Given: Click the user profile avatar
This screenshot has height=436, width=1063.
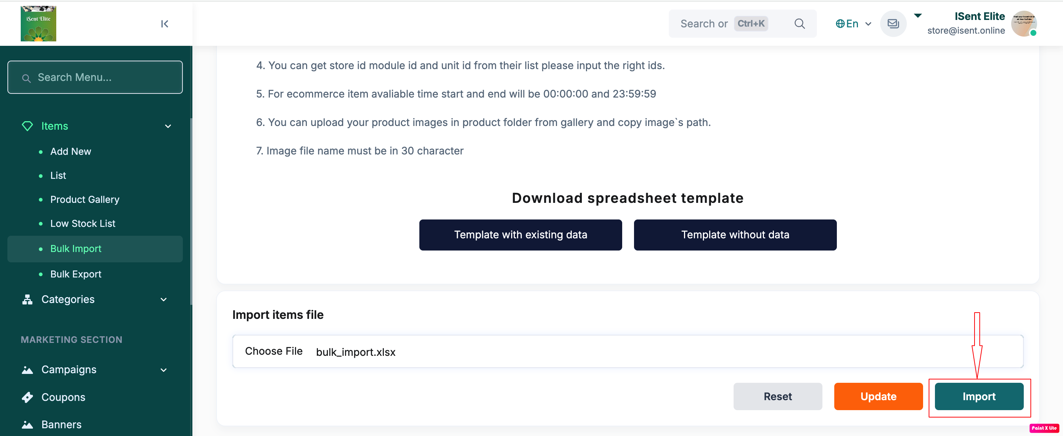Looking at the screenshot, I should coord(1023,24).
